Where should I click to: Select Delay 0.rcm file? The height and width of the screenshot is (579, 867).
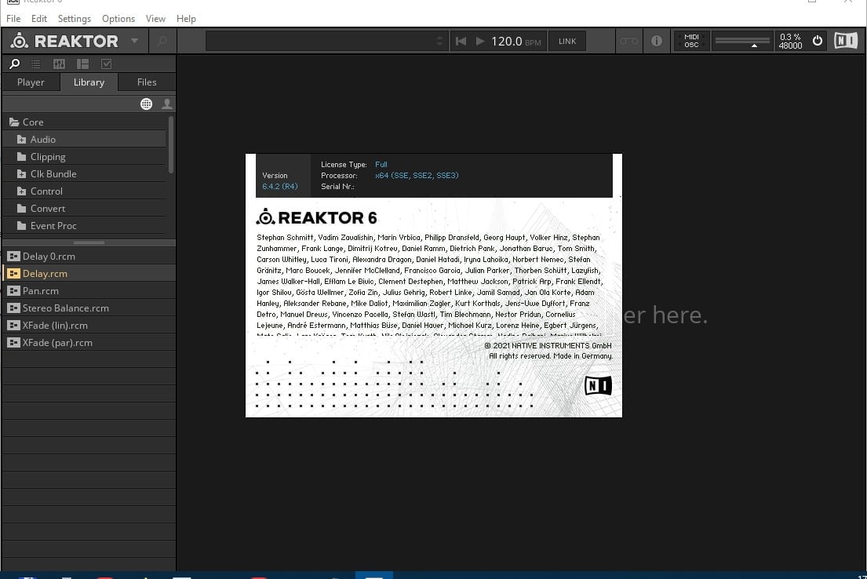point(89,257)
